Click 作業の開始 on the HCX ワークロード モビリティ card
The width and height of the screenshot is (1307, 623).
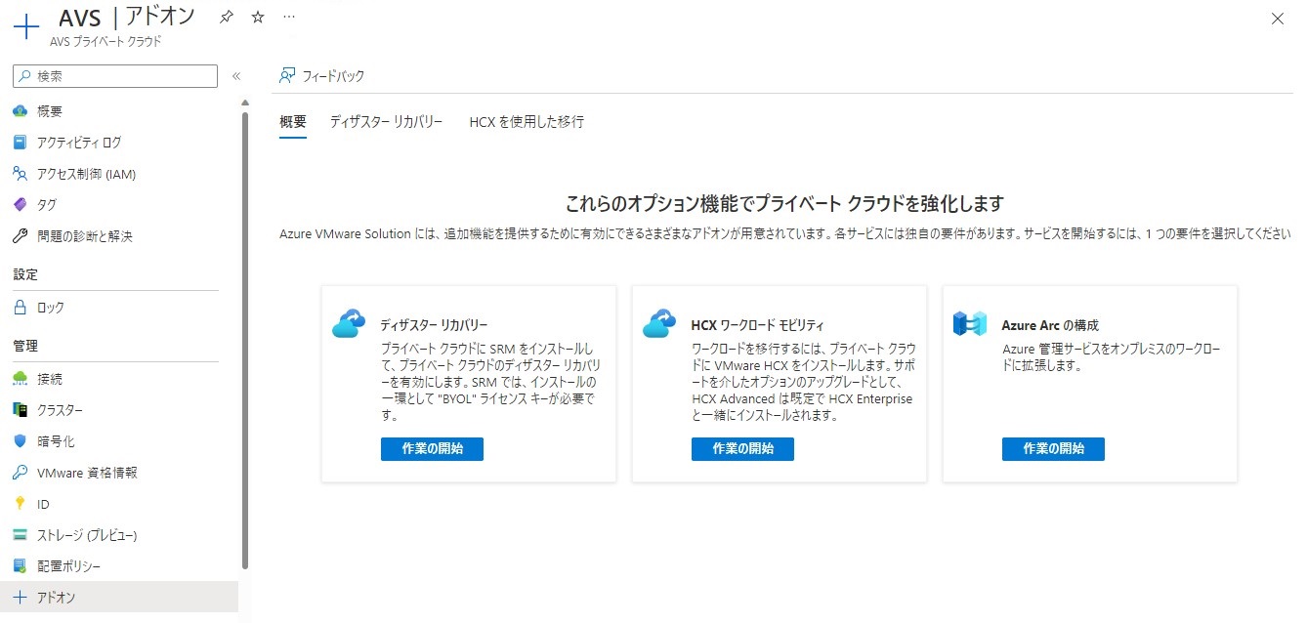point(741,449)
